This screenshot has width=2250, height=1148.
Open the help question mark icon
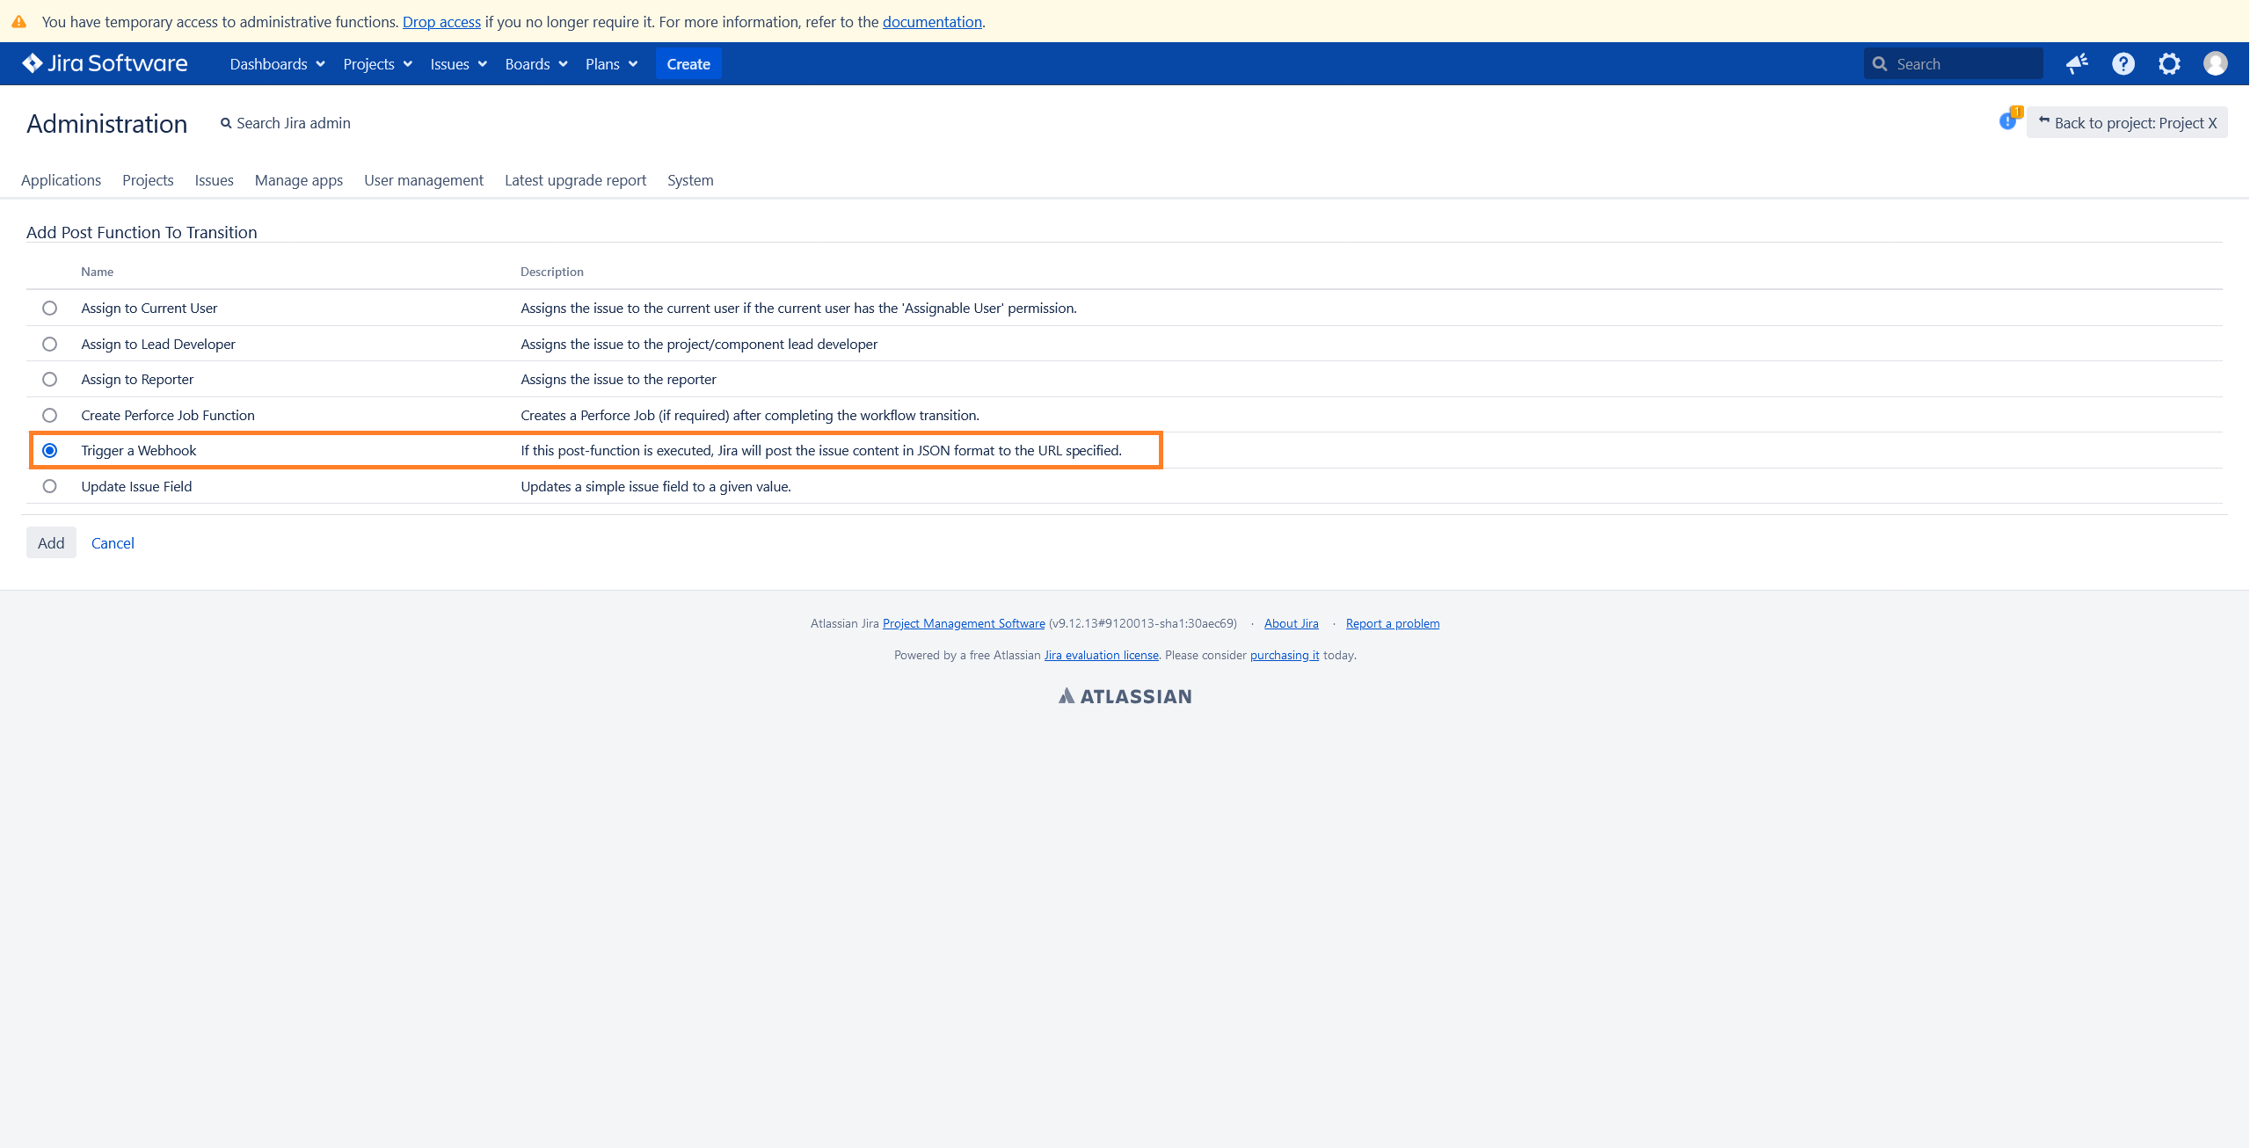(2123, 63)
